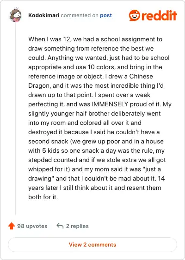185x260 pixels.
Task: Click the text "14" in the comment
Action: (161, 178)
